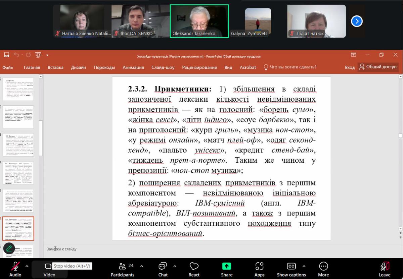The image size is (403, 279).
Task: Show next participants with blue arrow
Action: click(x=357, y=21)
